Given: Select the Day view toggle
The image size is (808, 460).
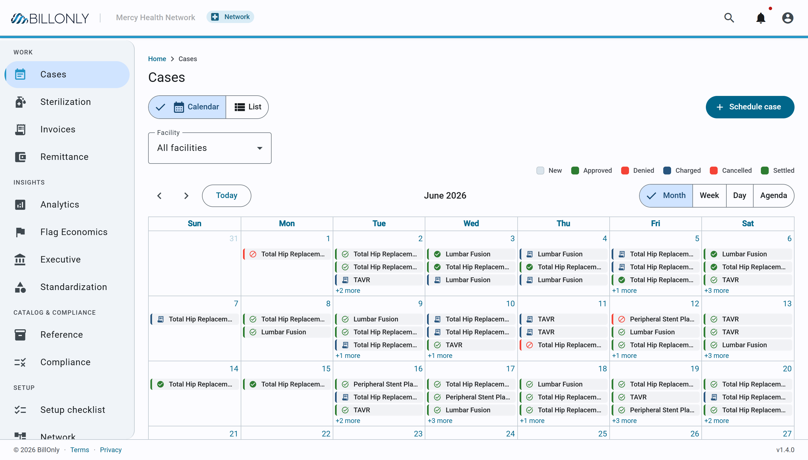Looking at the screenshot, I should [x=740, y=196].
